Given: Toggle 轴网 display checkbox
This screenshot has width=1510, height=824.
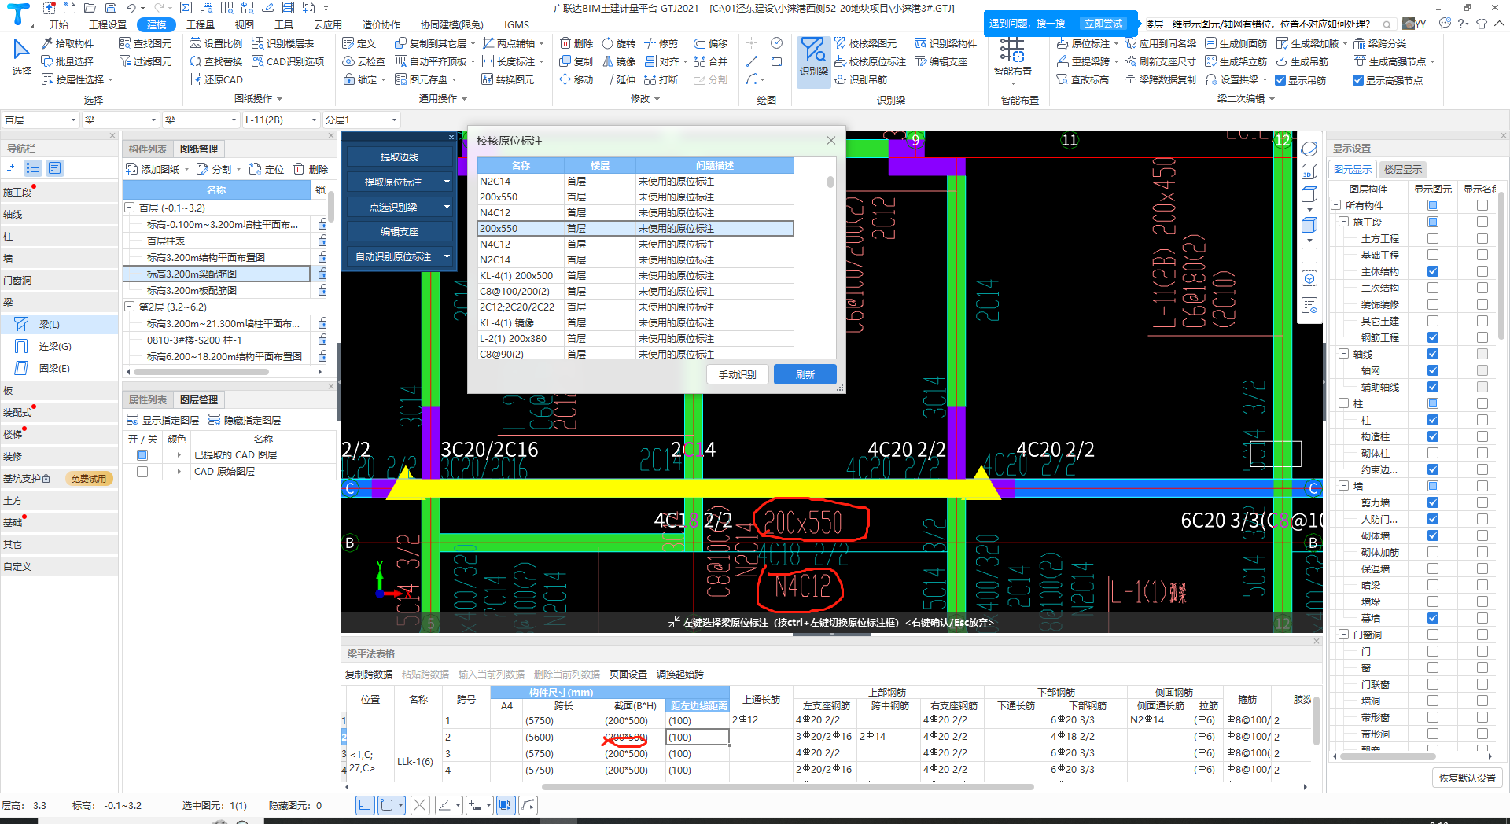Looking at the screenshot, I should (1433, 370).
